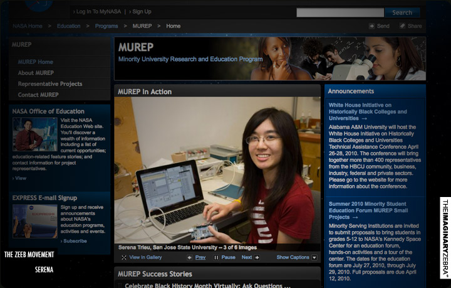Open the Programs breadcrumb link

click(x=106, y=26)
